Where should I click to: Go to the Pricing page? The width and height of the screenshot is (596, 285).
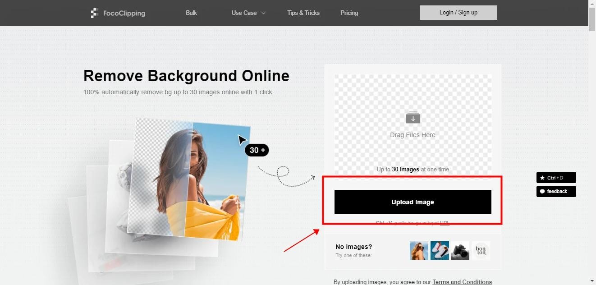(x=349, y=13)
